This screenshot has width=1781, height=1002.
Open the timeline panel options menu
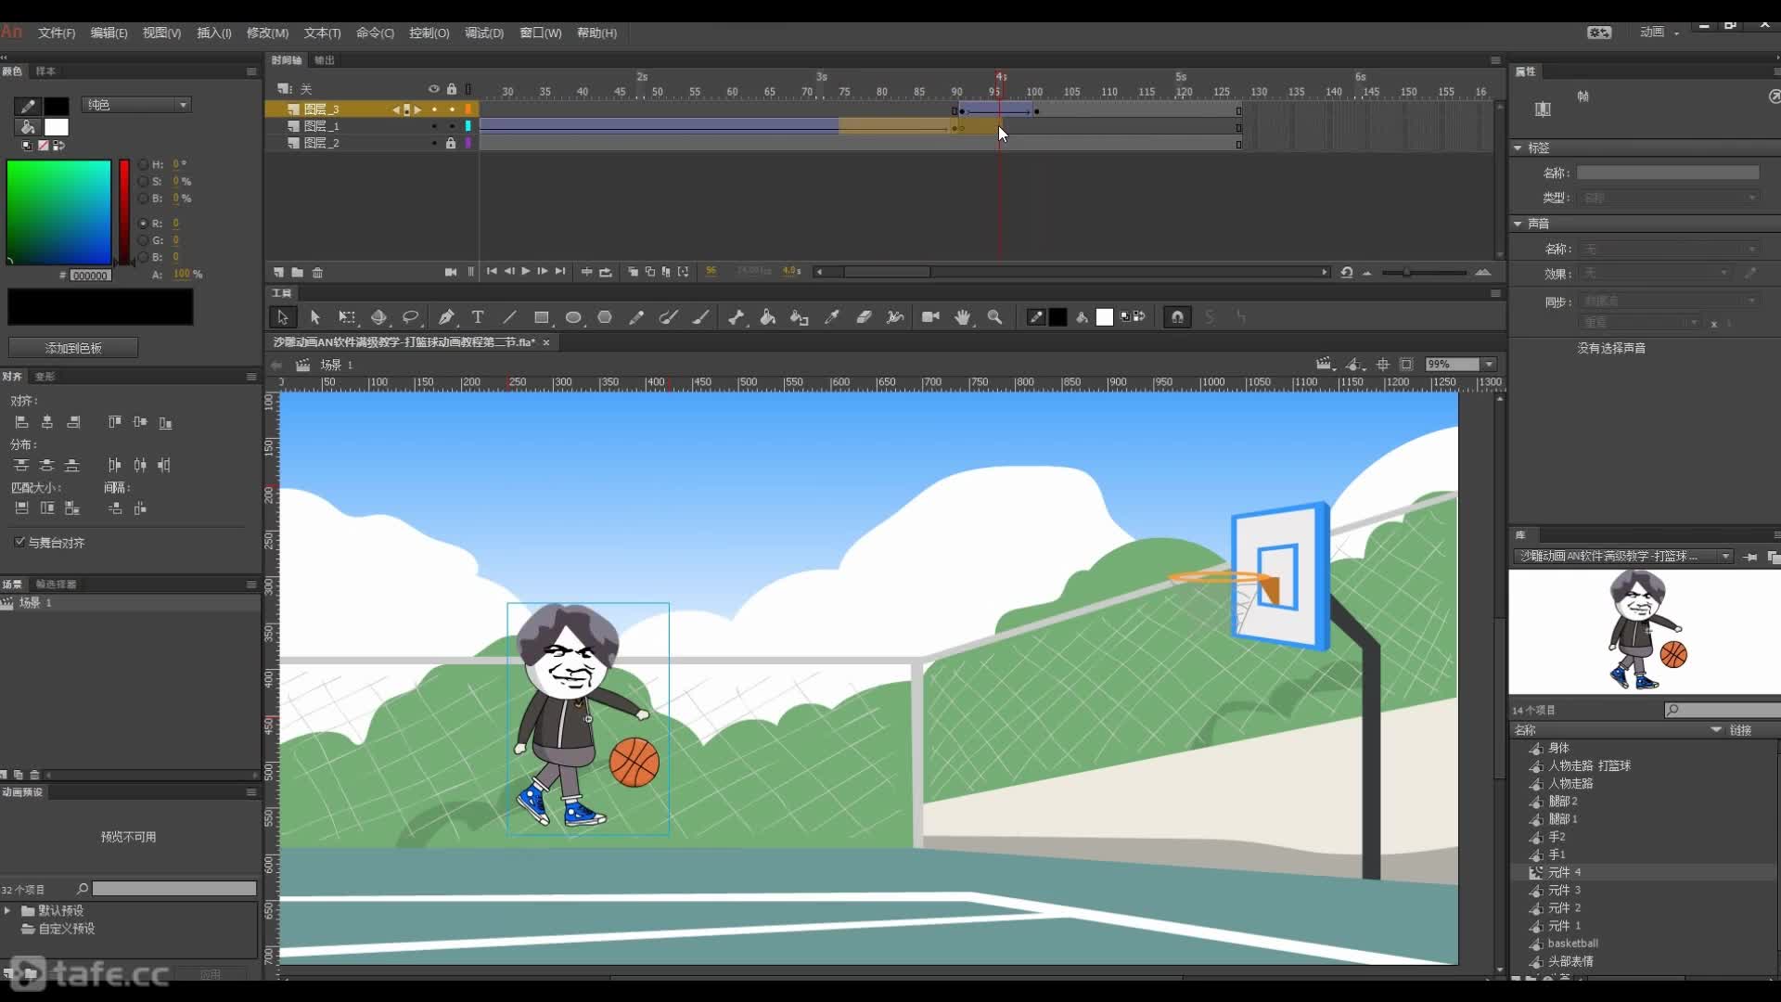tap(1495, 60)
